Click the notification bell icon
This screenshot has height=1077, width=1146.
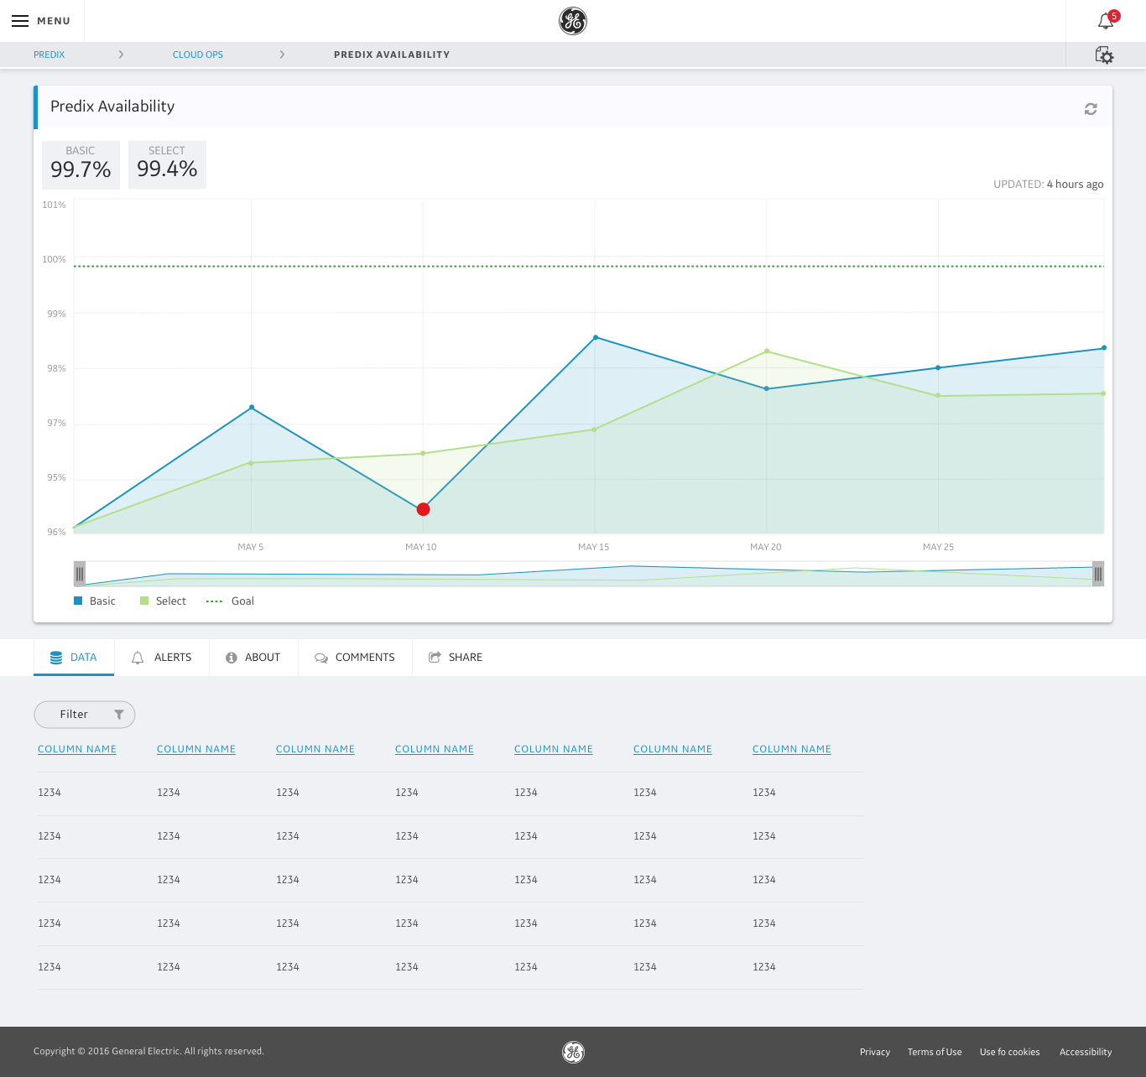1107,20
